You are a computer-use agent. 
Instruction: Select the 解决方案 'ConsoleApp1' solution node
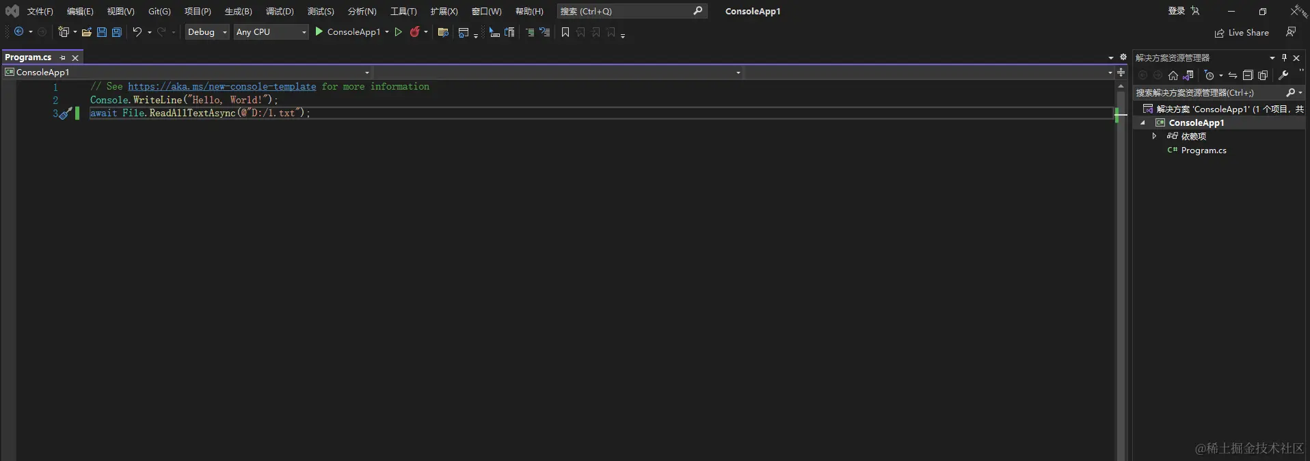pos(1224,109)
